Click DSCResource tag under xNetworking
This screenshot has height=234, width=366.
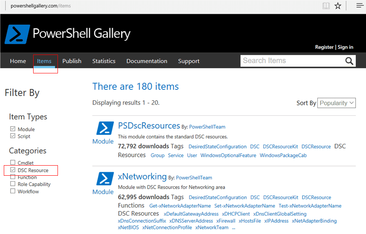pos(316,198)
